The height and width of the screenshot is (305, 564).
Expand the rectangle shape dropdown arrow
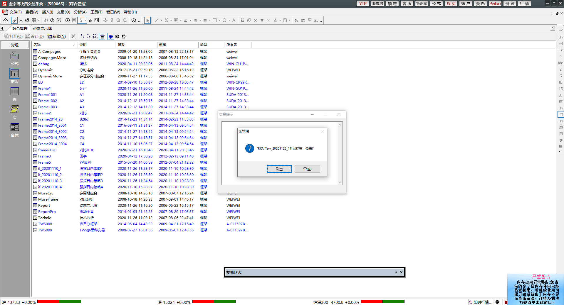[x=219, y=21]
